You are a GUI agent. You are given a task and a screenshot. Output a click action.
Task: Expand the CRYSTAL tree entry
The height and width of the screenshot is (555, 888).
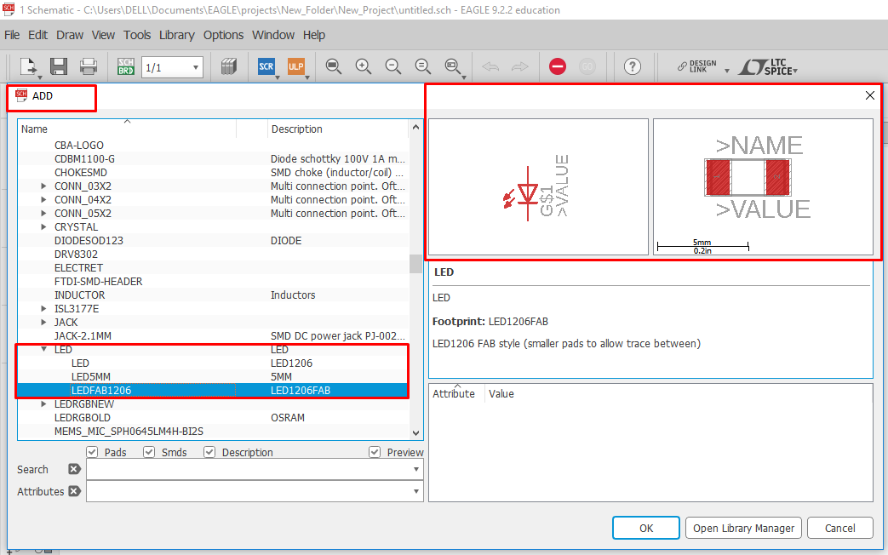[x=43, y=226]
